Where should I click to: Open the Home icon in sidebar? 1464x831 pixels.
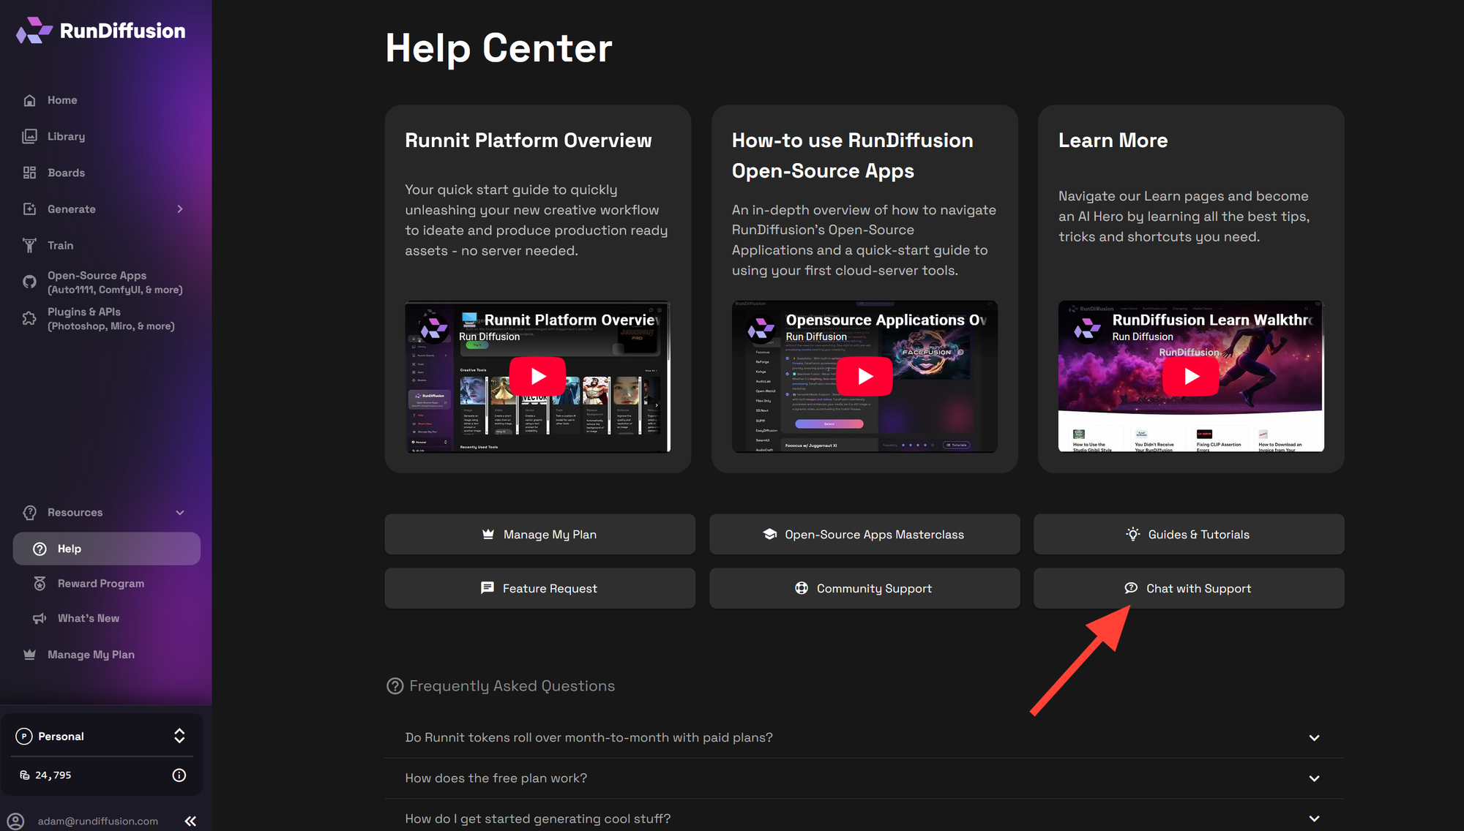point(29,100)
